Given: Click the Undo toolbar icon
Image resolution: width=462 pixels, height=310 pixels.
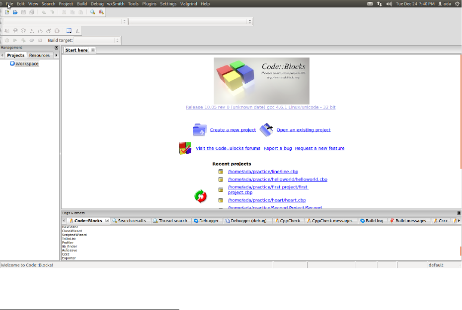Looking at the screenshot, I should [x=44, y=12].
